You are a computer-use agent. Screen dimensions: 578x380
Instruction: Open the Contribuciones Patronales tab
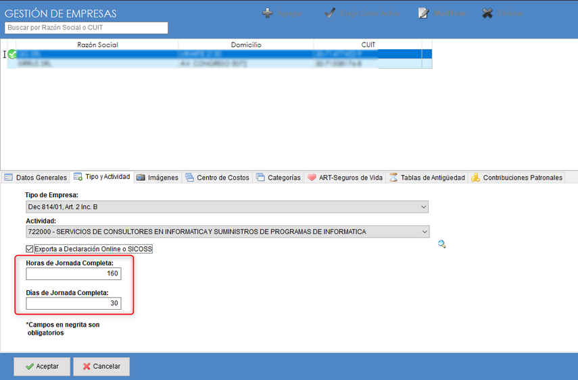516,178
